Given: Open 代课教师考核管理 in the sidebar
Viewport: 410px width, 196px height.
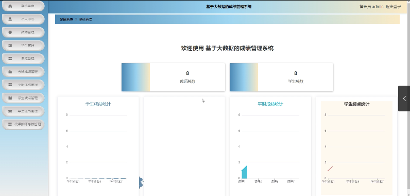Looking at the screenshot, I should click(23, 124).
